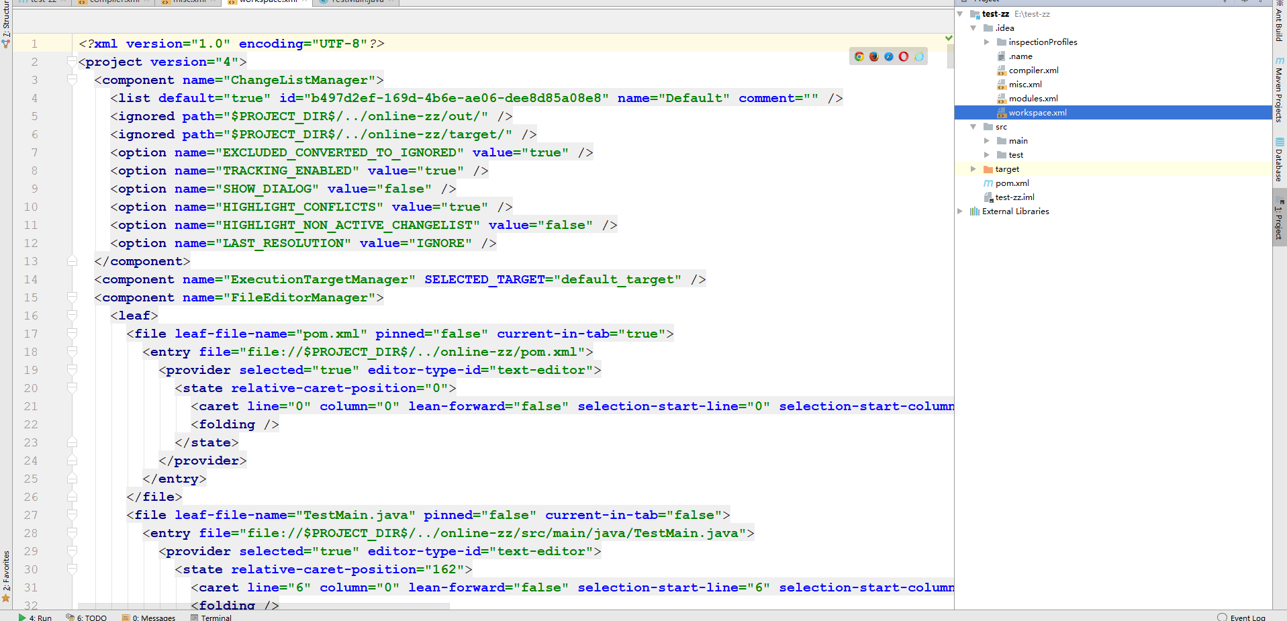The image size is (1287, 621).
Task: Click the orange target folder icon
Action: [x=988, y=169]
